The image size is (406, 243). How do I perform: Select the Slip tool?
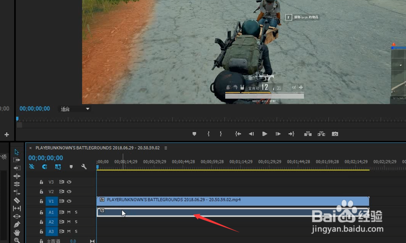tap(17, 208)
